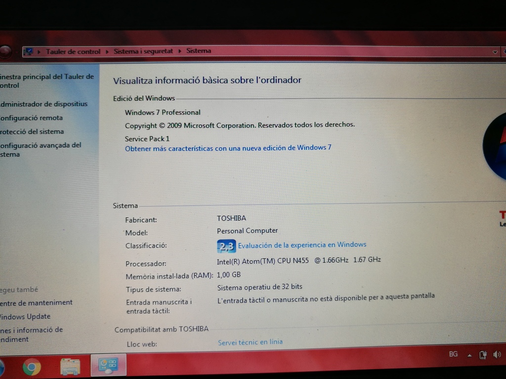Open Centre de manteniment link
The height and width of the screenshot is (379, 506).
pyautogui.click(x=36, y=303)
